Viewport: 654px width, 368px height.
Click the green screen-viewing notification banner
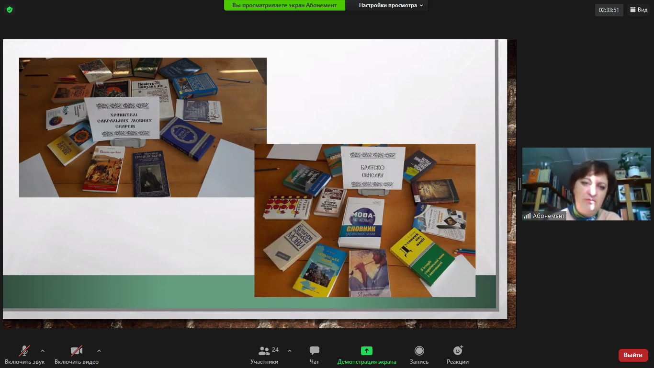click(284, 5)
